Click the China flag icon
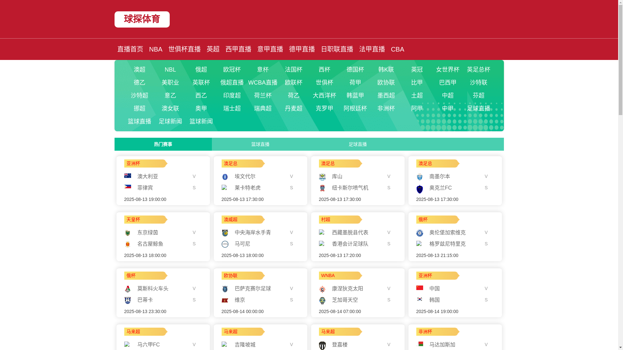The image size is (623, 350). [x=420, y=288]
